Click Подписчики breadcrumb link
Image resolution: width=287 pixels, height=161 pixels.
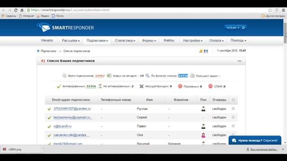click(x=48, y=51)
